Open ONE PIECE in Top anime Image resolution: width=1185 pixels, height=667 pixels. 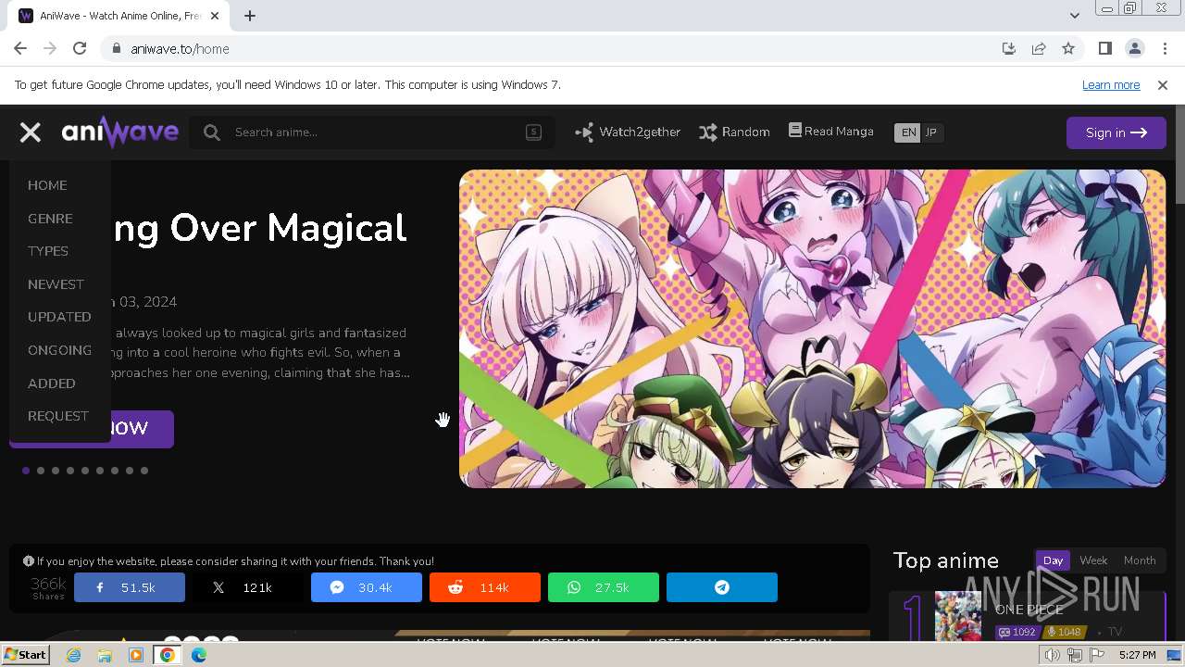(x=1029, y=610)
